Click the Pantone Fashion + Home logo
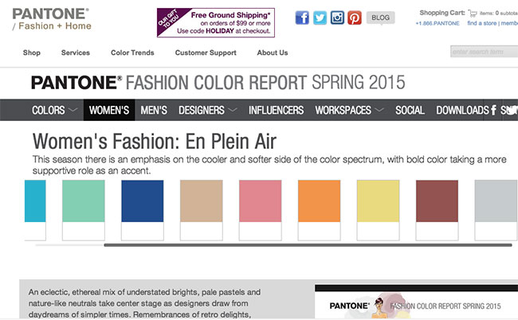Screen dimensions: 518x320 52,19
